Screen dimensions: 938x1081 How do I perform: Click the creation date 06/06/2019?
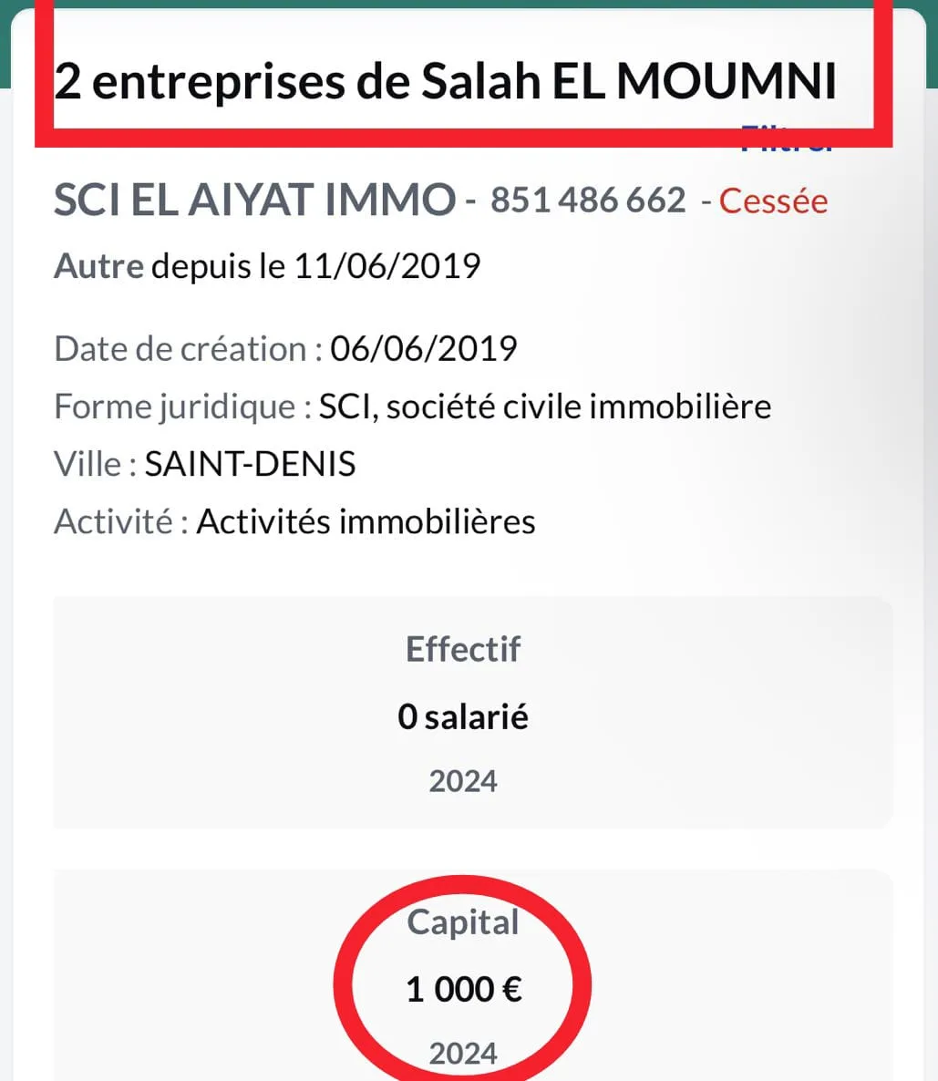pyautogui.click(x=424, y=349)
